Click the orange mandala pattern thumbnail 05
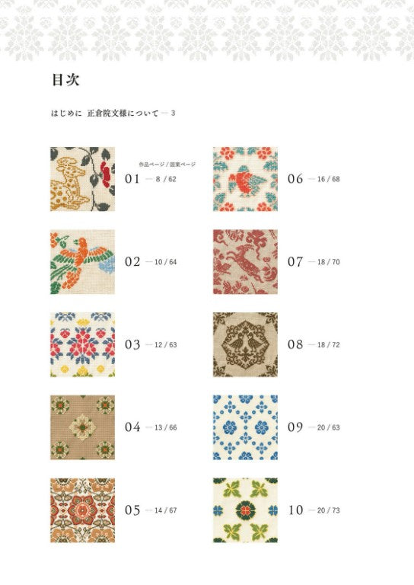This screenshot has width=414, height=585. [x=82, y=510]
